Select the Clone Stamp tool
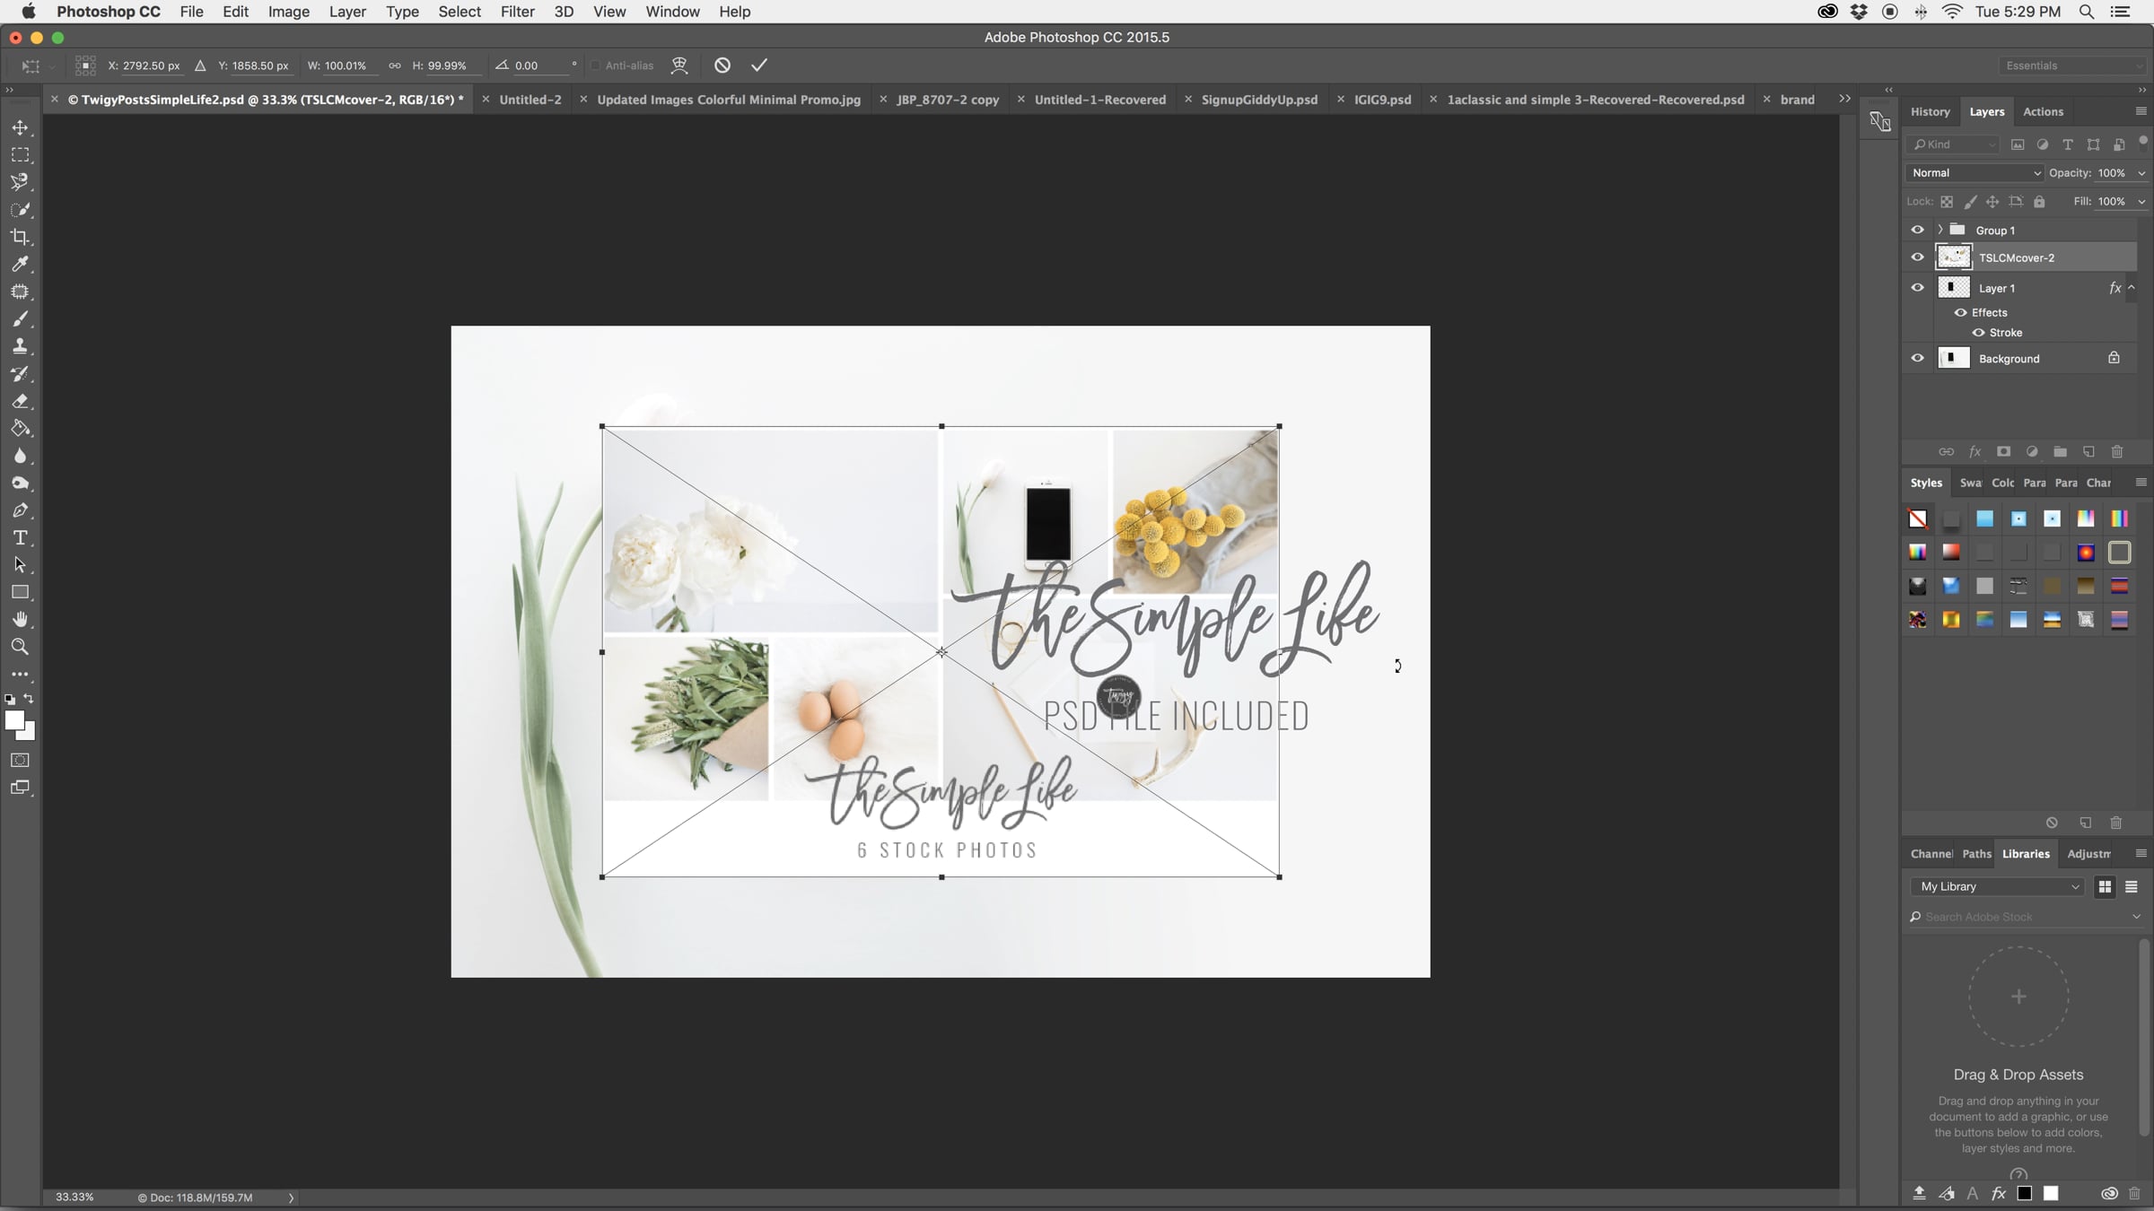Viewport: 2154px width, 1211px height. click(x=20, y=346)
